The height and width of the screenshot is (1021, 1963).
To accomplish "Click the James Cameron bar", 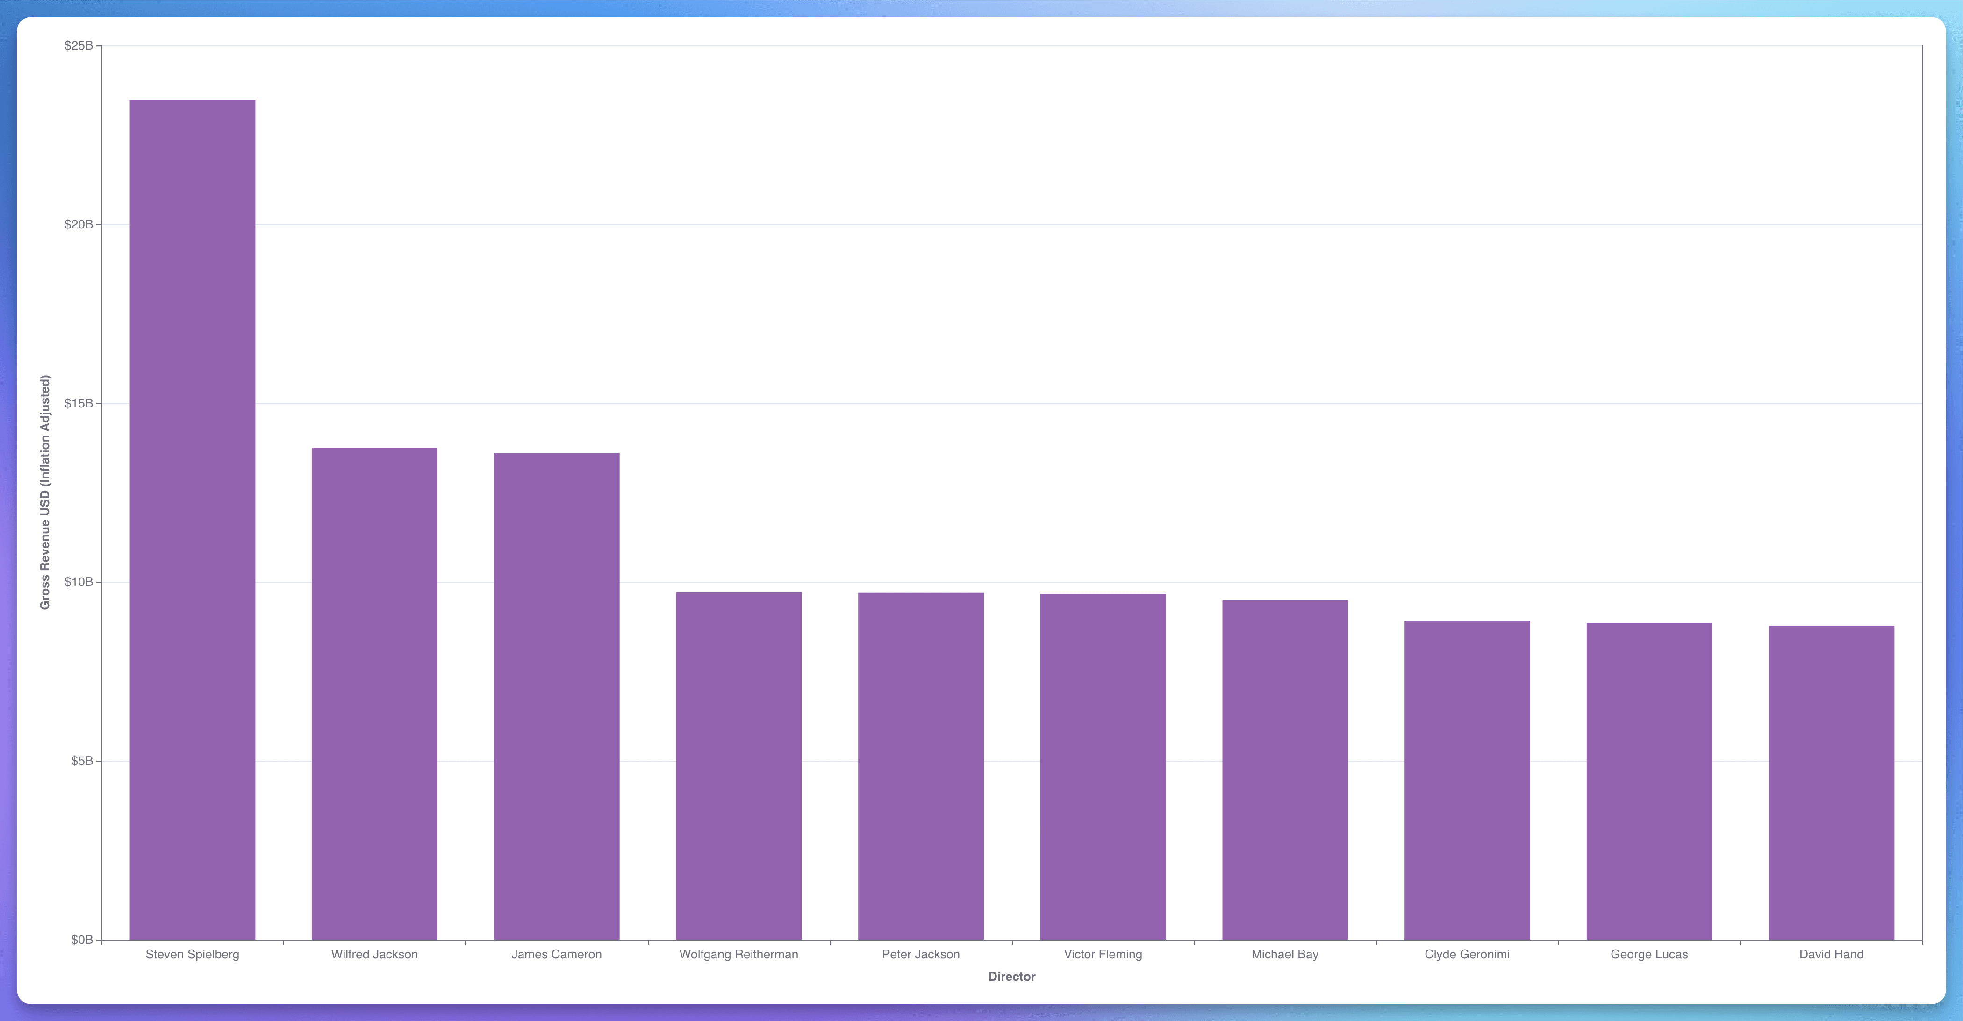I will [x=556, y=696].
